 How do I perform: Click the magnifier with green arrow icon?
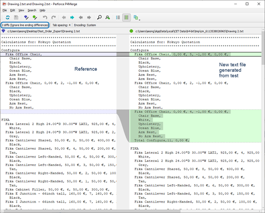tap(108, 17)
